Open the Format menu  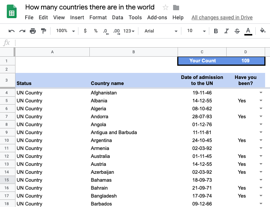coord(98,17)
